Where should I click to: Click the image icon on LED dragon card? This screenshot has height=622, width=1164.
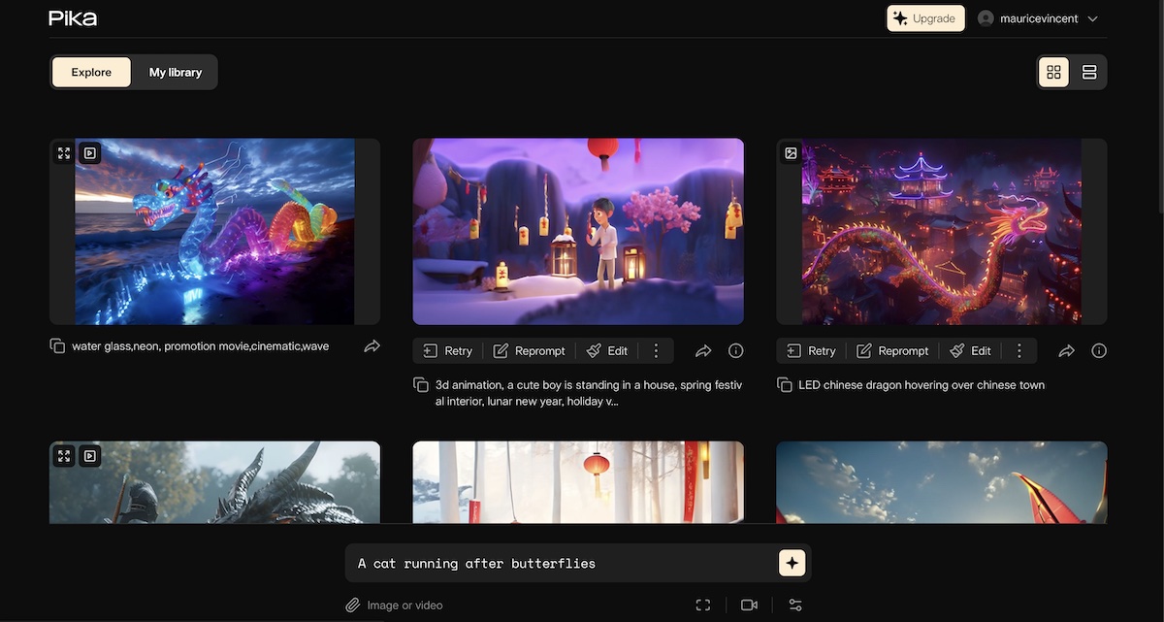coord(791,152)
